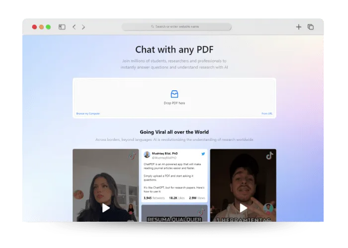Open the RESUMA QUALQUER video thumbnail
This screenshot has width=348, height=248.
[174, 213]
